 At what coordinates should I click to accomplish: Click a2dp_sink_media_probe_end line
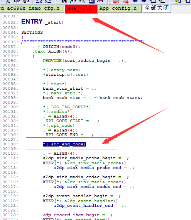point(94,168)
